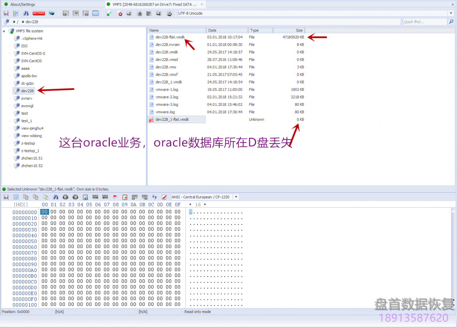Open file search with top toolbar binoculars

[x=26, y=13]
